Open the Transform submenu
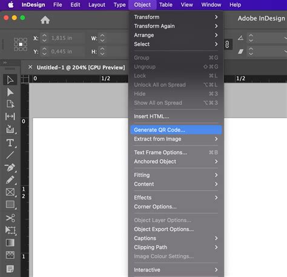 (x=176, y=17)
